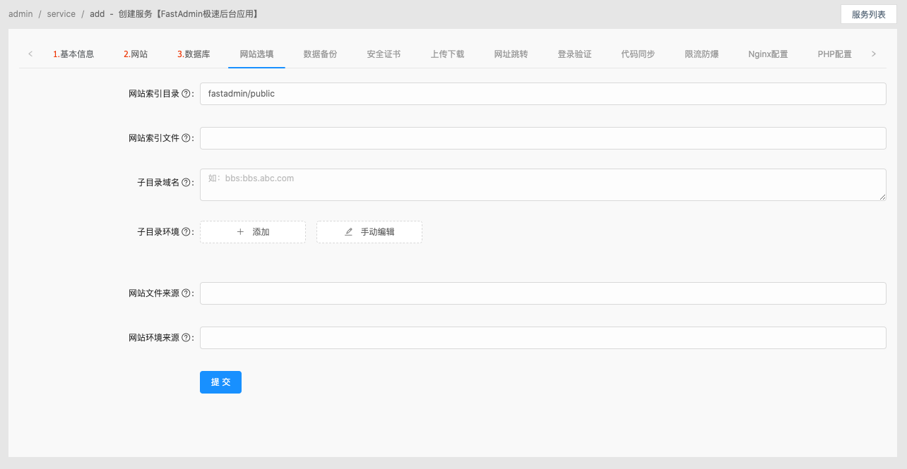Open 服务列表 from the top right

(869, 14)
